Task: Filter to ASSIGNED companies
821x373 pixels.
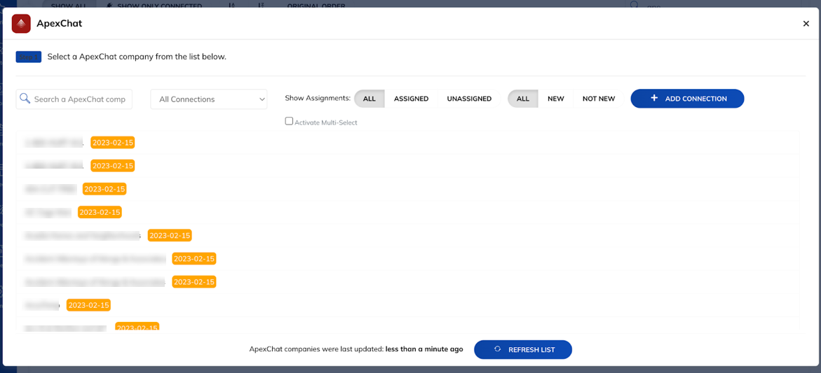Action: click(411, 99)
